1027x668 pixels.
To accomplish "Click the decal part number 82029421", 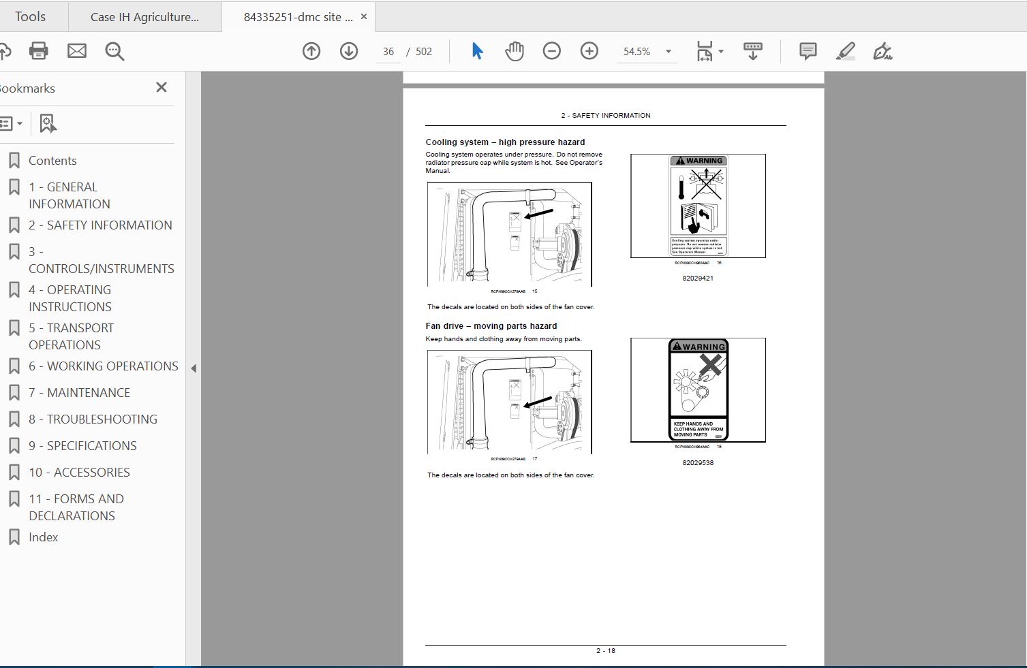I will tap(698, 279).
